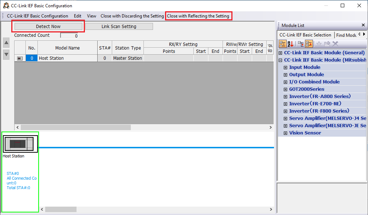Click the Connected Count field
Screen dimensions: 368x215
(69, 35)
